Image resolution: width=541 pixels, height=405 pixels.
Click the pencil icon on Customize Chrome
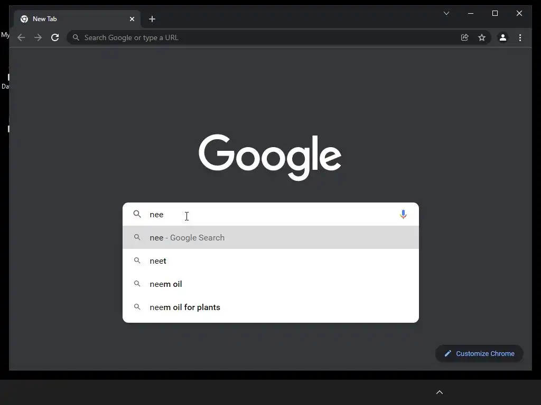[448, 353]
